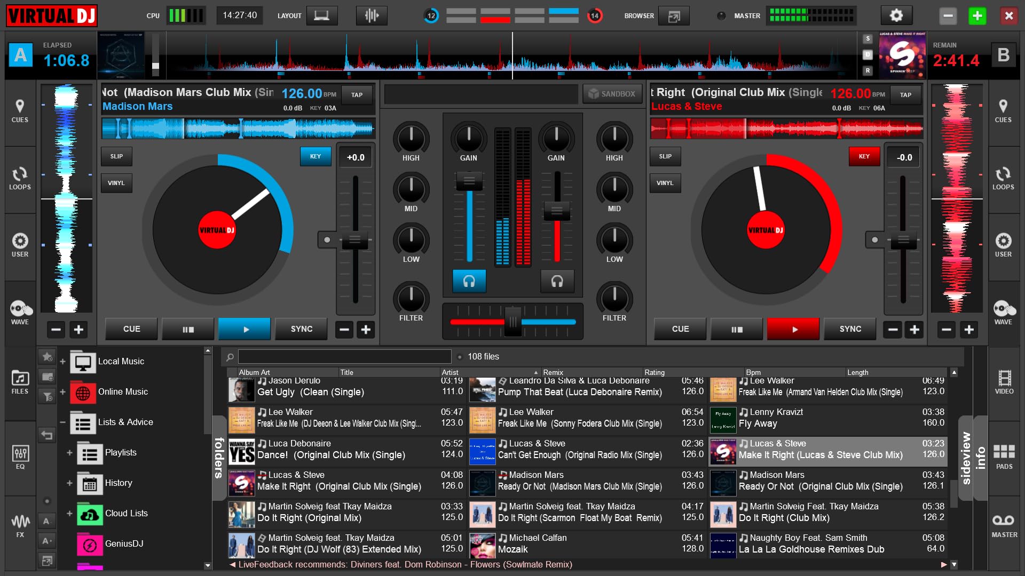Image resolution: width=1025 pixels, height=576 pixels.
Task: Expand the Local Music folder
Action: point(62,362)
